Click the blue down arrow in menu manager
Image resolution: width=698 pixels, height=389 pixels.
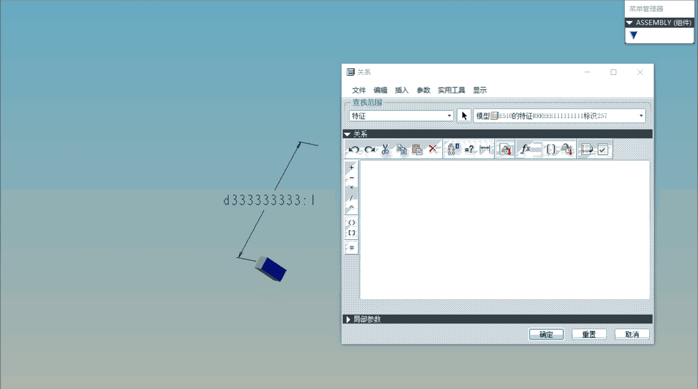(633, 35)
